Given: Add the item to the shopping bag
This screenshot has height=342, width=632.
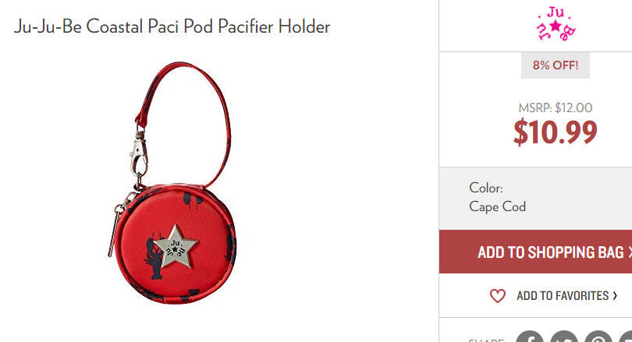Looking at the screenshot, I should click(536, 252).
